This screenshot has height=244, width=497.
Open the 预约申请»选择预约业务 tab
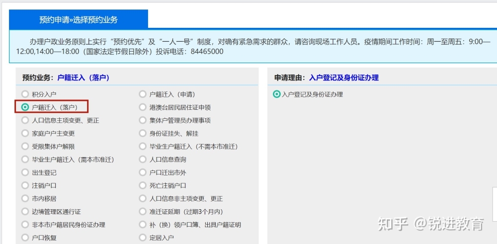pyautogui.click(x=79, y=19)
